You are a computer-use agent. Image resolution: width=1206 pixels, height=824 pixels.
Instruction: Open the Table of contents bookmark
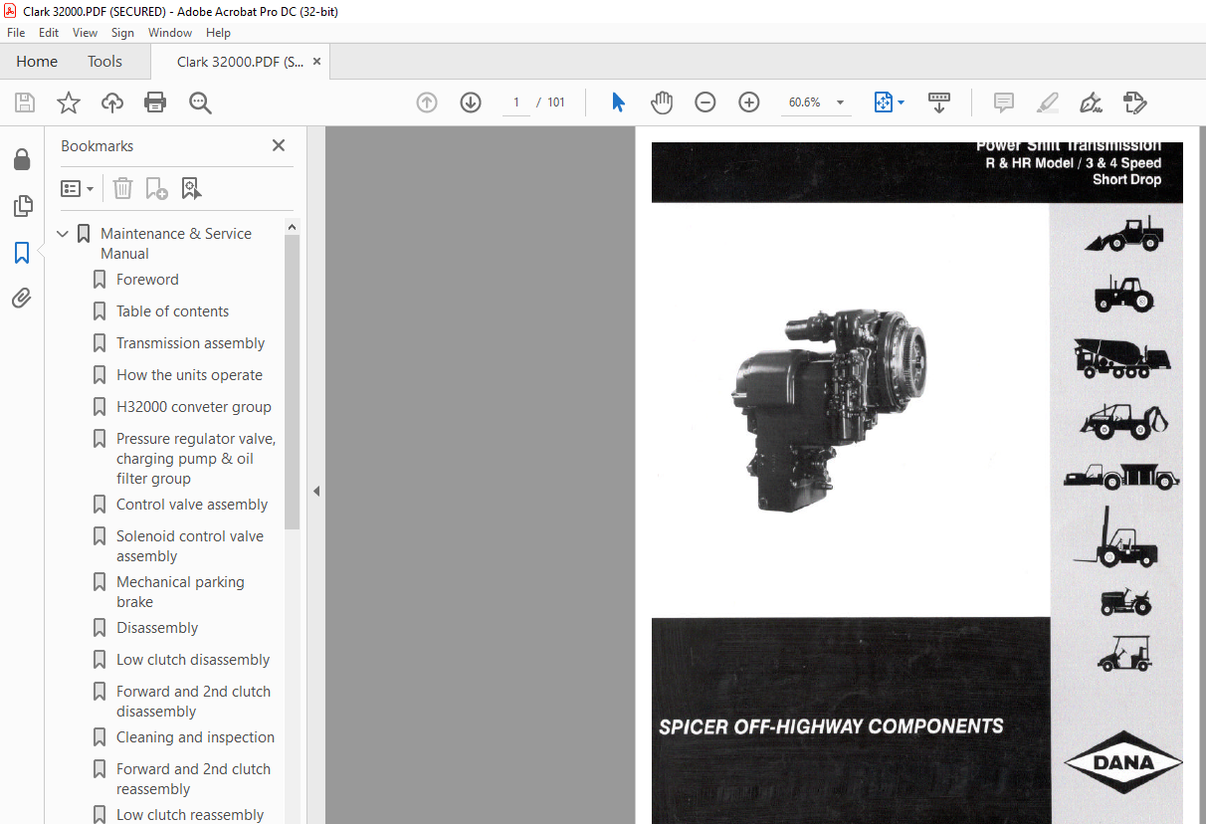[172, 311]
